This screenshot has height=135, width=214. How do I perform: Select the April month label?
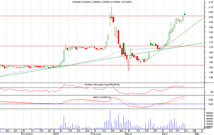coord(165,134)
